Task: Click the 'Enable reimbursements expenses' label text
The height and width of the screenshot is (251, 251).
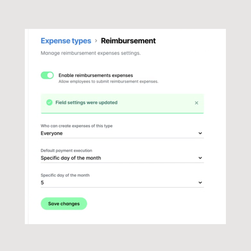Action: 96,75
